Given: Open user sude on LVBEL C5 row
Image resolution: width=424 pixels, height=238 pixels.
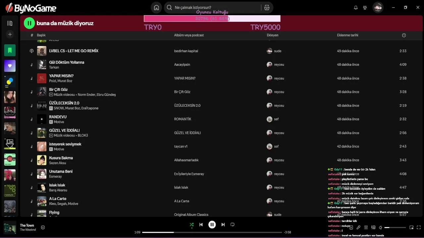Looking at the screenshot, I should (278, 51).
